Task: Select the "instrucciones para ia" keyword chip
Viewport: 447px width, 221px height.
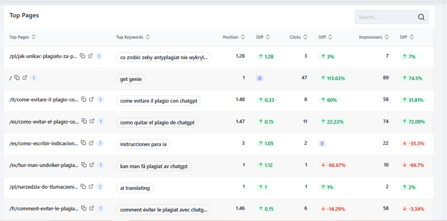Action: point(143,144)
